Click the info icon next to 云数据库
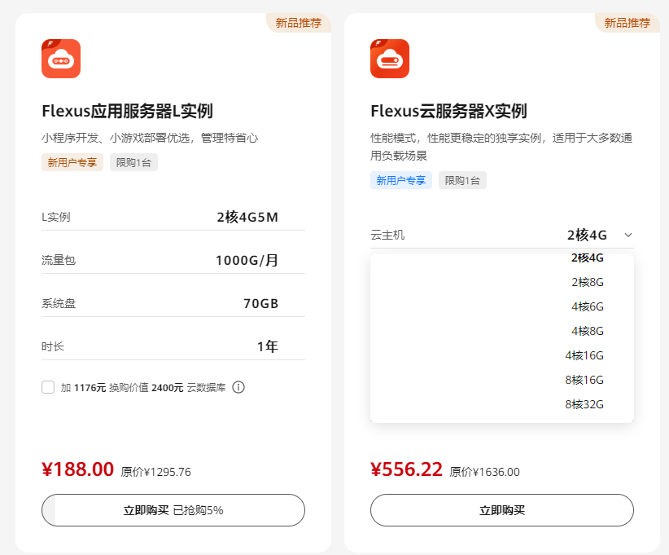 pyautogui.click(x=238, y=387)
